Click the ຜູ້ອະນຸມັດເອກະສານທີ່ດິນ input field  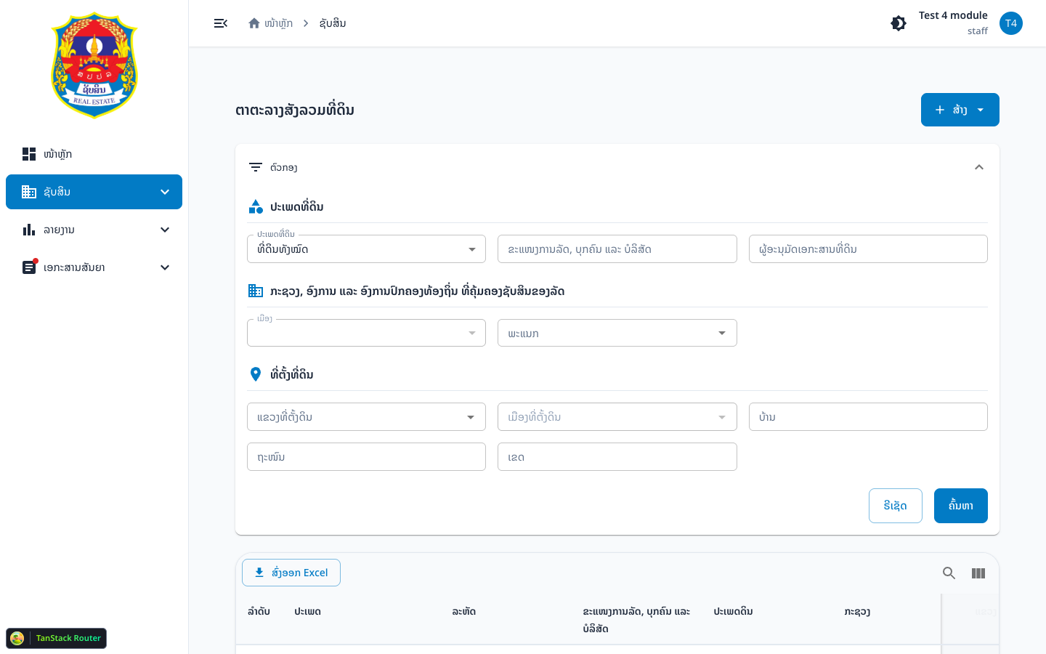868,249
